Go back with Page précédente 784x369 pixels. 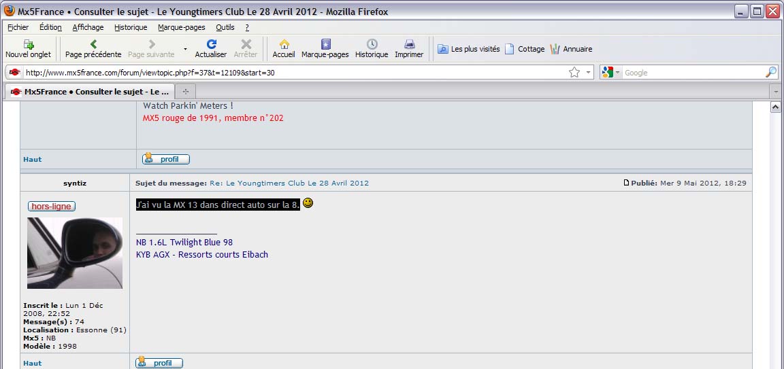93,49
